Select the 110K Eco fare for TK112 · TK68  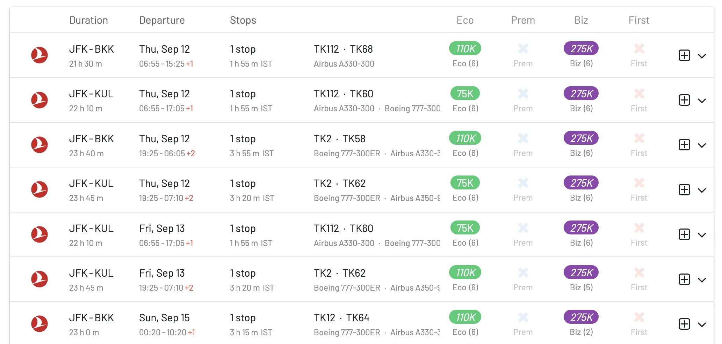click(465, 48)
